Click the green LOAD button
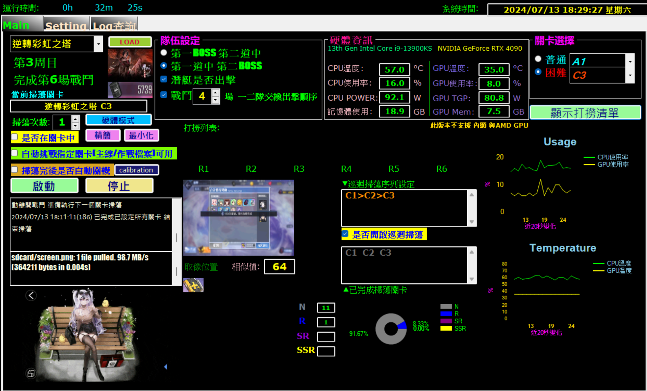The width and height of the screenshot is (647, 391). click(130, 42)
